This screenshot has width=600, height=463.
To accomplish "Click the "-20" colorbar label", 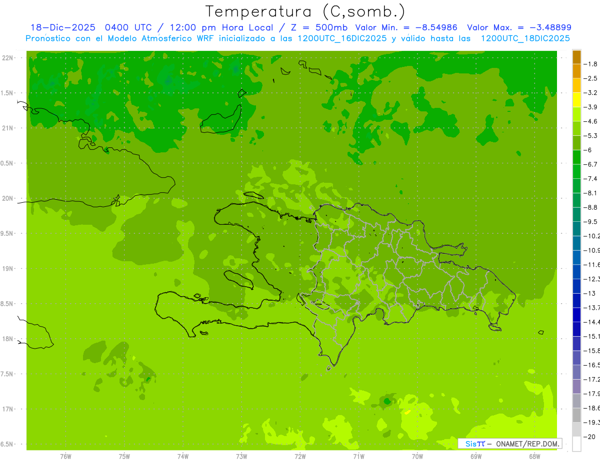I will pyautogui.click(x=590, y=437).
